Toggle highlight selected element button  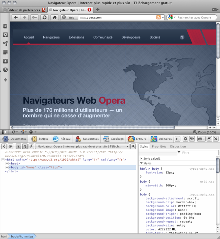25,146
